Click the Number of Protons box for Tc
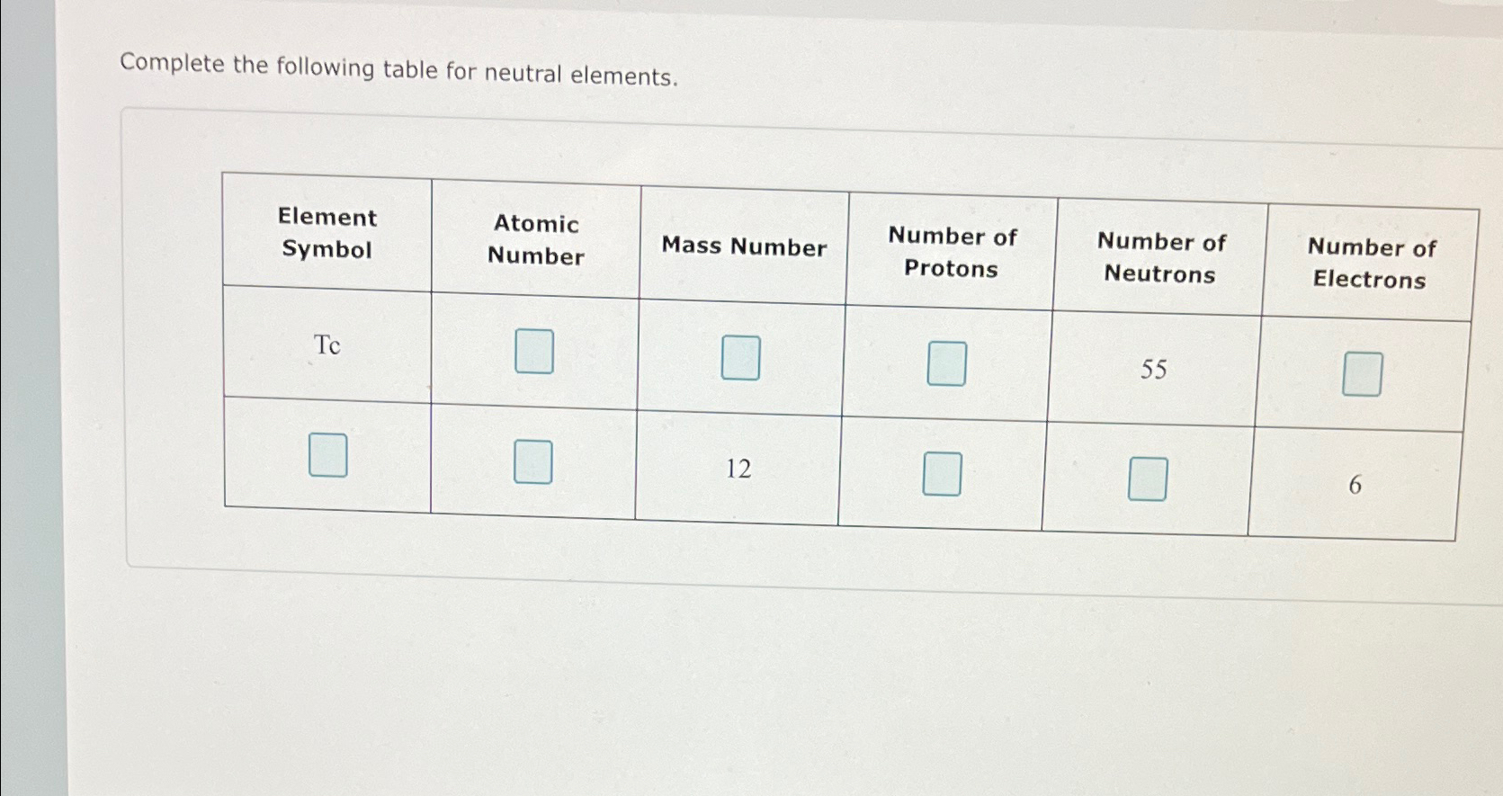 (x=945, y=363)
